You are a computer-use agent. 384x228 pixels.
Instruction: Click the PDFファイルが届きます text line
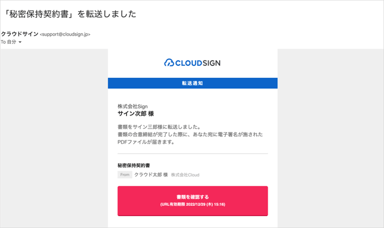tap(146, 142)
